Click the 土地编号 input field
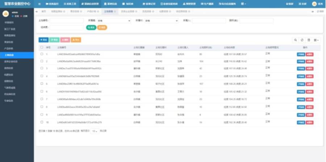326x162 pixels. tap(67, 21)
